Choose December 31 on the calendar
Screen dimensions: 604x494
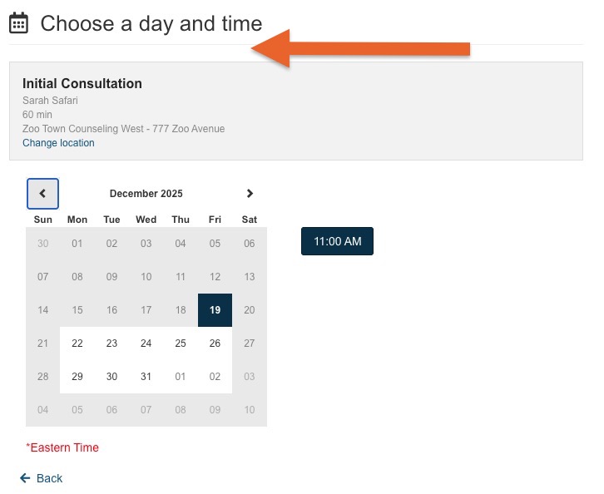point(146,376)
